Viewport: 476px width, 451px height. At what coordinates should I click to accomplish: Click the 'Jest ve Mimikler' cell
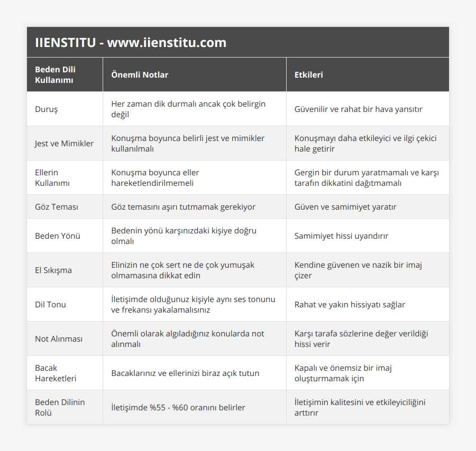(x=64, y=143)
